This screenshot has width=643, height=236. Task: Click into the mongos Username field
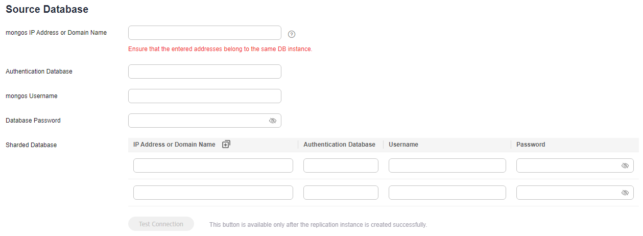[205, 96]
